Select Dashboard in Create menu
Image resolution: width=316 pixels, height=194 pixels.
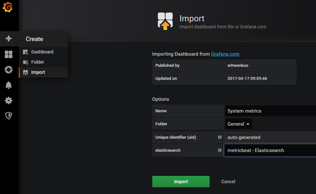click(43, 52)
